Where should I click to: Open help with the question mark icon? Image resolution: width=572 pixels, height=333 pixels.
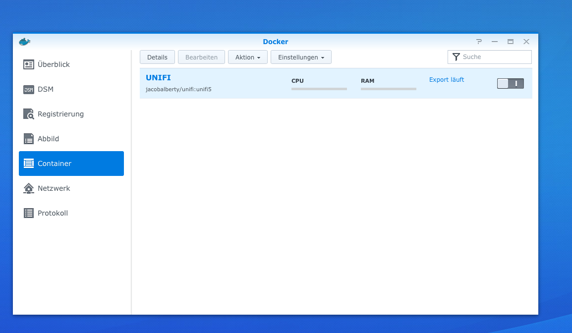click(x=479, y=42)
